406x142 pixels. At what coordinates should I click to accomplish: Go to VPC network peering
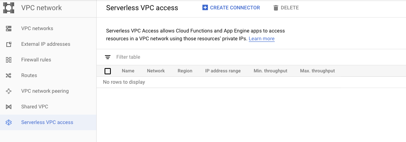click(x=45, y=91)
